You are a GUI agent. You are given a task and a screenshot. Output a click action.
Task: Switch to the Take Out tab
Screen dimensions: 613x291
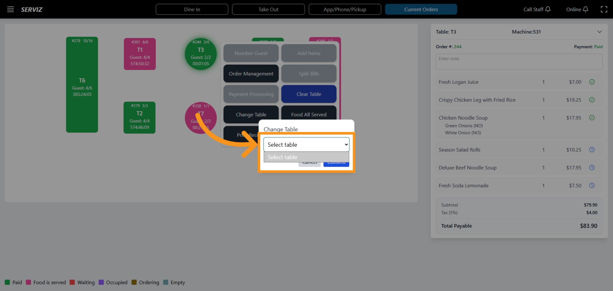268,9
